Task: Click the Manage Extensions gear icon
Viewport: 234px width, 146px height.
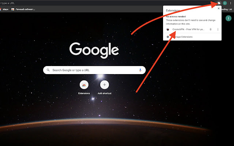Action: coord(168,37)
